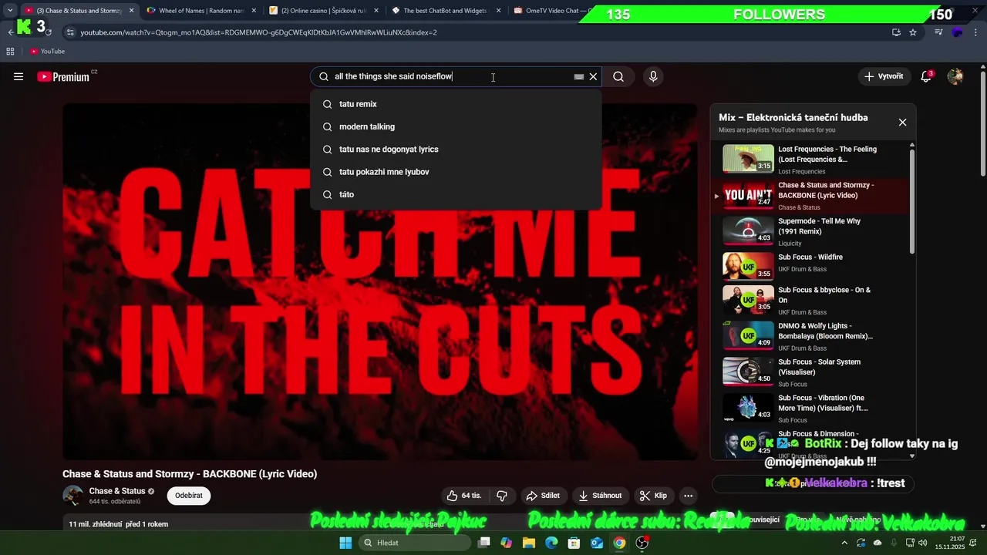Play Sub Focus - Vibration (One More Time)
This screenshot has width=987, height=555.
point(810,408)
